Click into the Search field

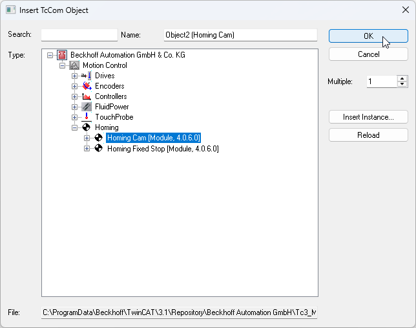point(79,35)
